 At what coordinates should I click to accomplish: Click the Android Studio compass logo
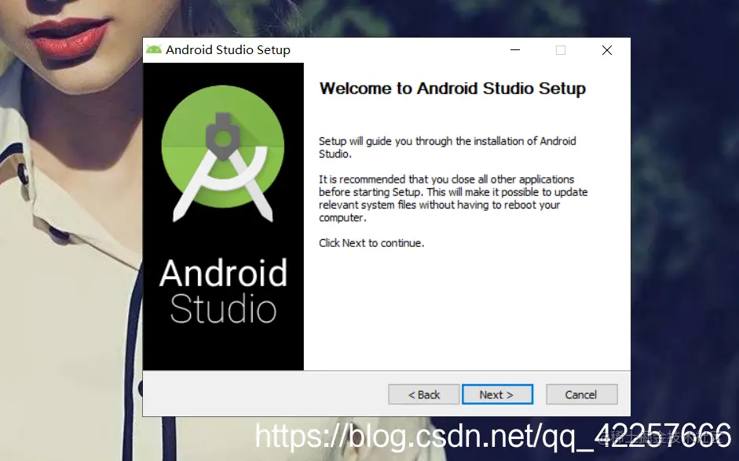223,153
